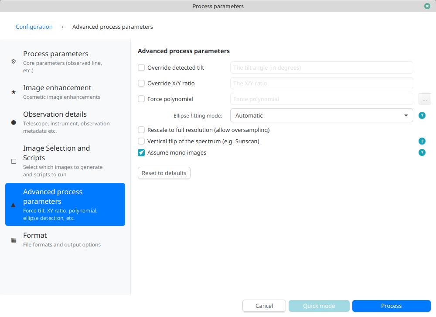Show help for Vertical flip option
Image resolution: width=436 pixels, height=317 pixels.
[x=422, y=141]
